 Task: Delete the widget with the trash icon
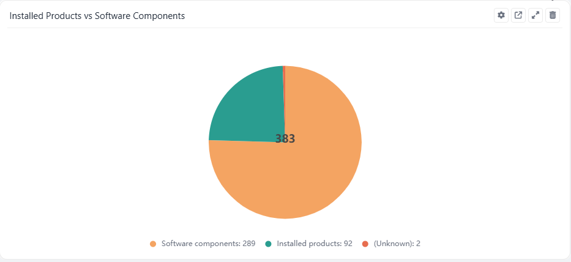tap(553, 15)
